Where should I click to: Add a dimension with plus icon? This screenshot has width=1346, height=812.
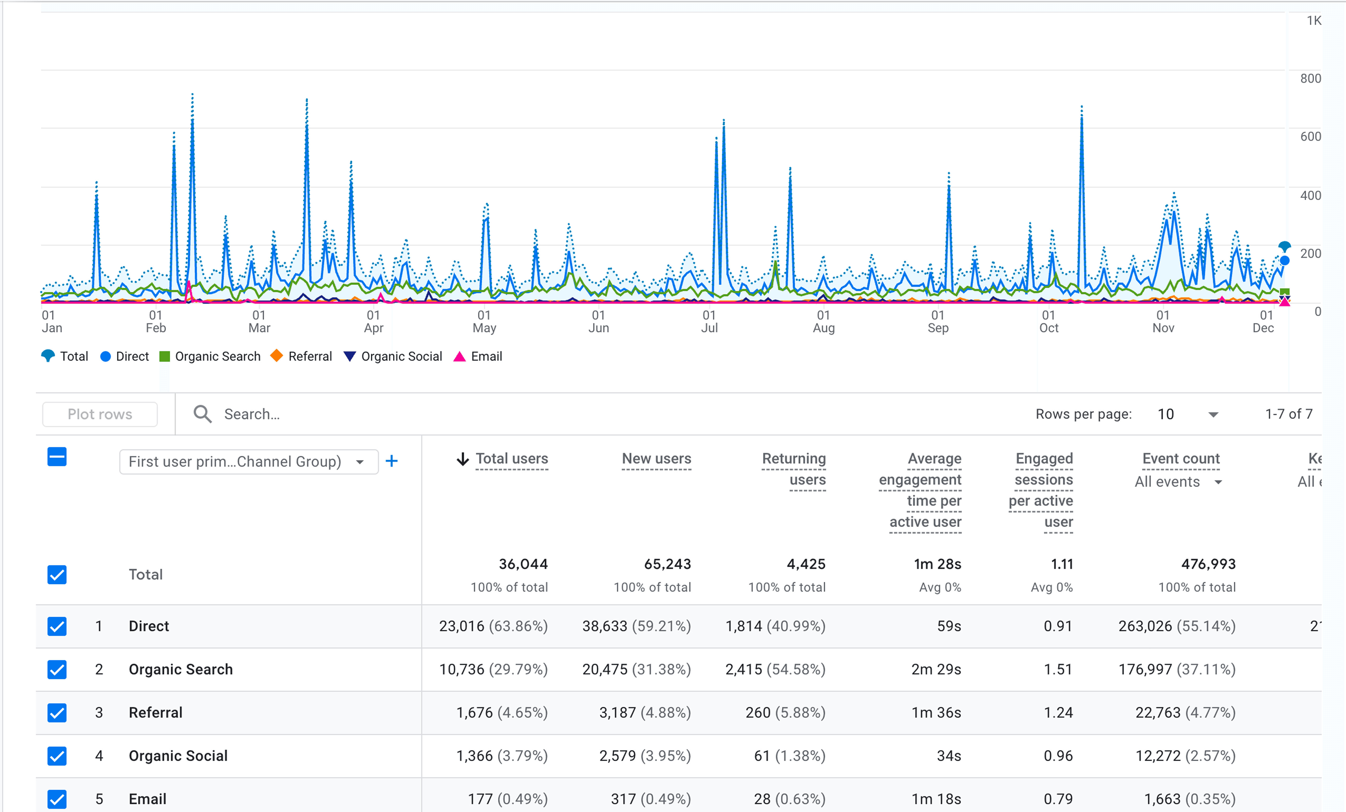[x=392, y=461]
